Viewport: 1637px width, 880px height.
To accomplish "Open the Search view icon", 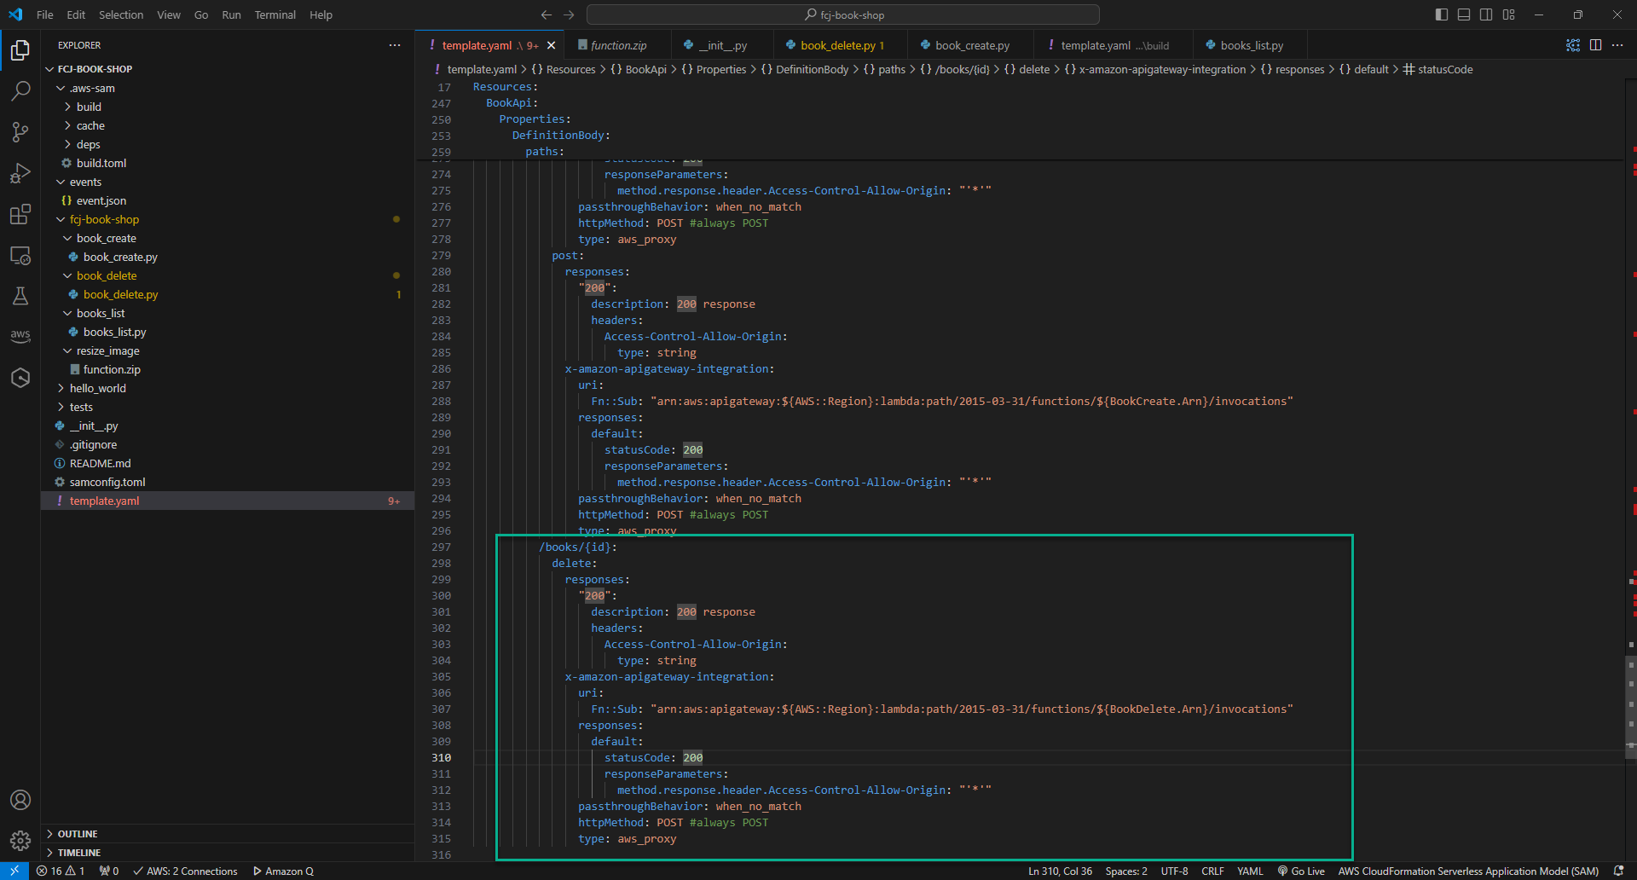I will (20, 90).
